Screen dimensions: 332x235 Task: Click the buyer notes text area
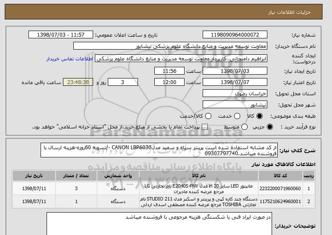[x=159, y=223]
